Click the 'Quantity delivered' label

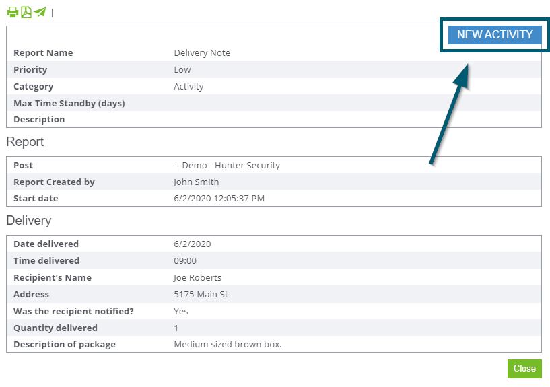[55, 328]
